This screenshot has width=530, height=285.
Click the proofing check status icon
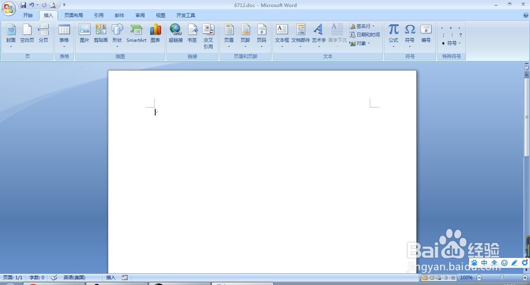[54, 278]
